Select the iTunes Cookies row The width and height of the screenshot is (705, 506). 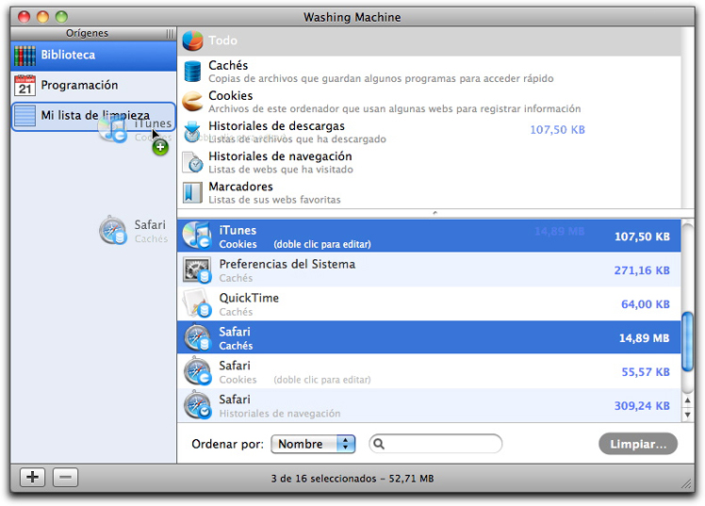(x=430, y=236)
